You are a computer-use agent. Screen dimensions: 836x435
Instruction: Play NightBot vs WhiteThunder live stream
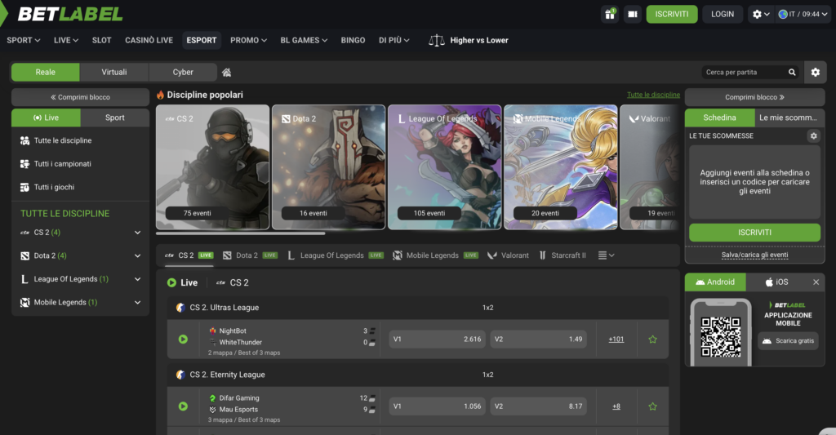pyautogui.click(x=183, y=339)
